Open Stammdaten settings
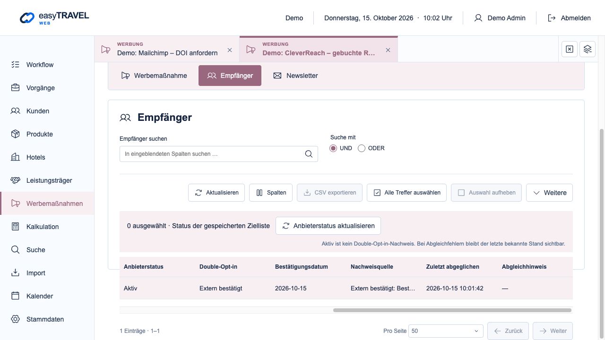 click(x=47, y=319)
